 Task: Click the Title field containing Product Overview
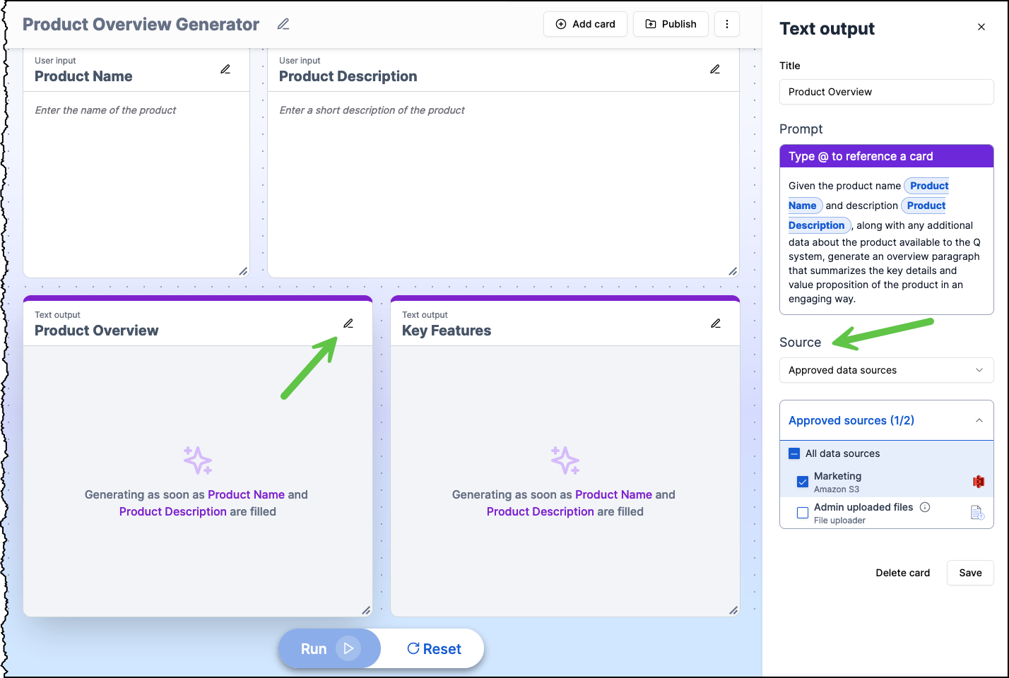(886, 92)
